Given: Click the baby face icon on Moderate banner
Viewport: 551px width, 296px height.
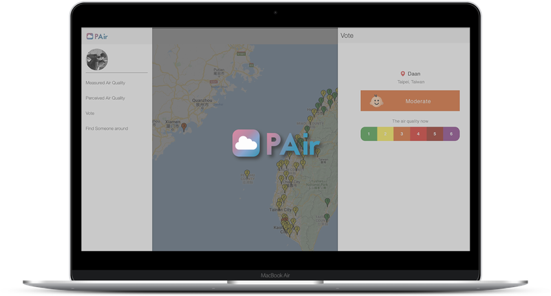Looking at the screenshot, I should 375,101.
